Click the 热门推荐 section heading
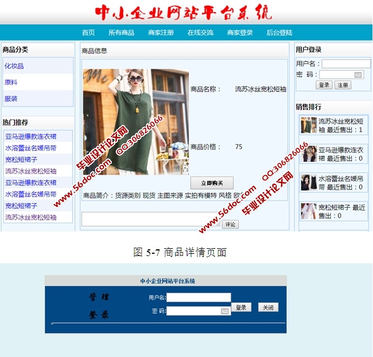This screenshot has width=373, height=357. point(15,122)
